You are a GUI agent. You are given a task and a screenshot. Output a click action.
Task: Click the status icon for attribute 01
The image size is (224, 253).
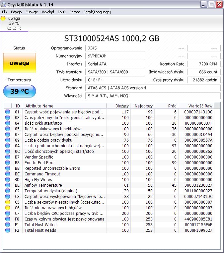click(8, 112)
